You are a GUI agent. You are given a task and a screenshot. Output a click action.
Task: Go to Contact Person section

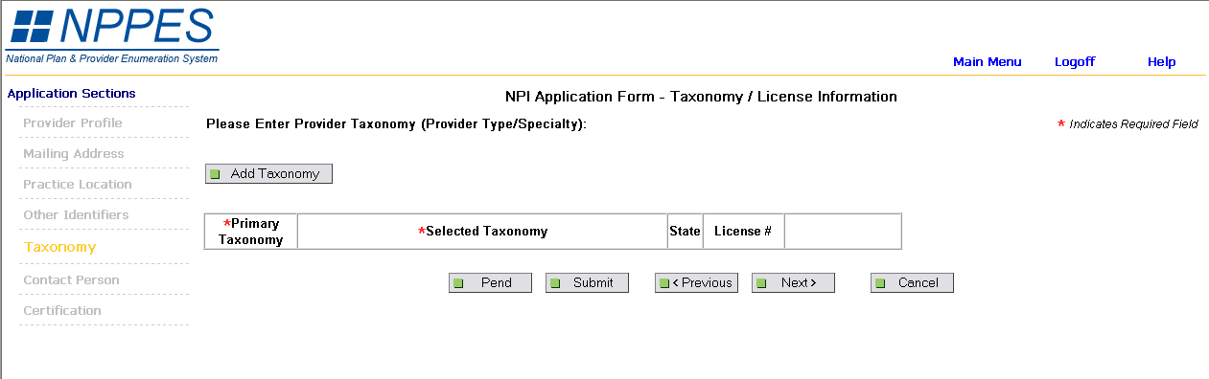71,280
